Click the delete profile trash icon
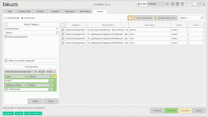The image size is (208, 117). (x=182, y=4)
